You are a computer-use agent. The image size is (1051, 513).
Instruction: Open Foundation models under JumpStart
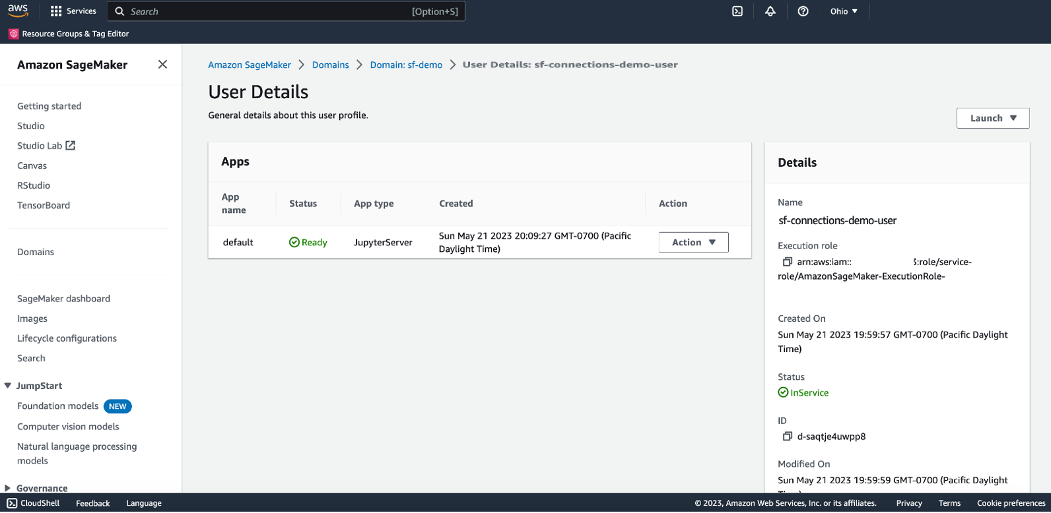tap(58, 406)
